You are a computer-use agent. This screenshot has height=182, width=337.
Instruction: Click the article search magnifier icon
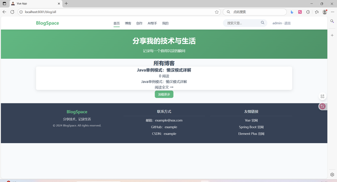[262, 23]
